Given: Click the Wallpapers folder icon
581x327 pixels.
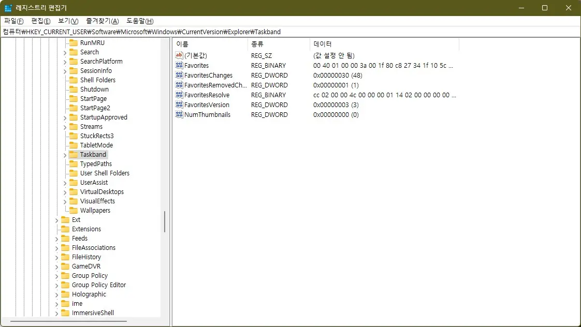Looking at the screenshot, I should (x=74, y=211).
